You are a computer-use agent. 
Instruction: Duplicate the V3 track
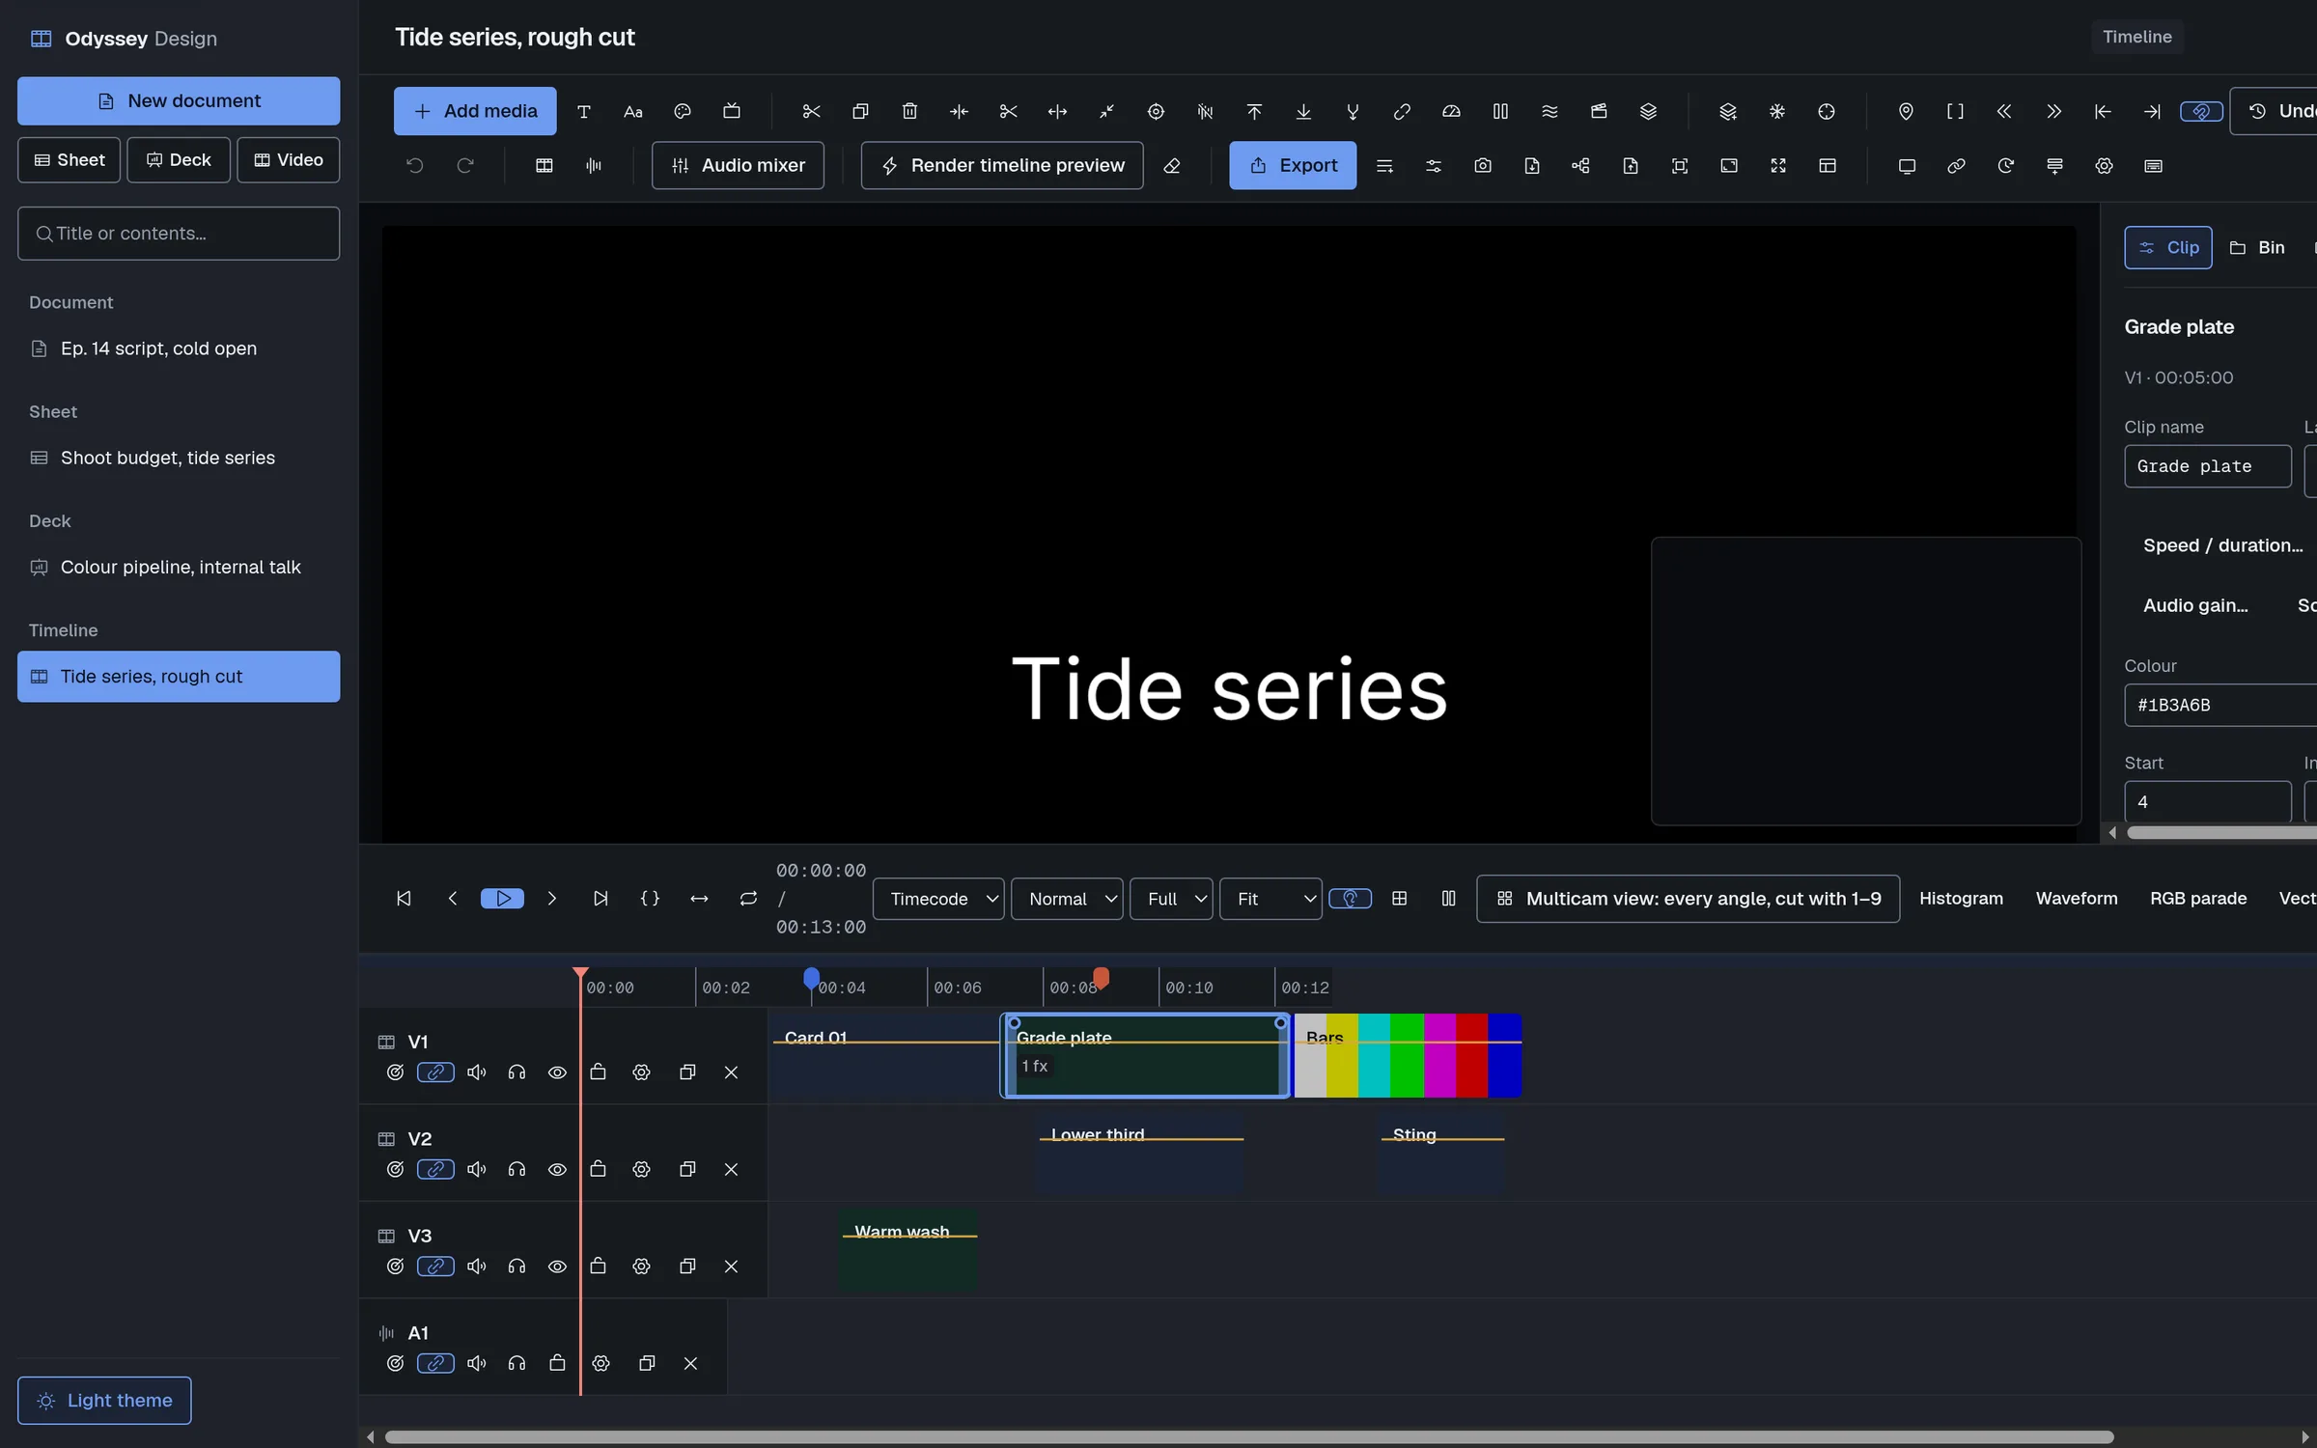[x=687, y=1267]
